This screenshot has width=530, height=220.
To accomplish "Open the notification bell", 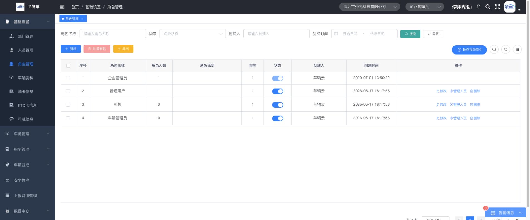I will pyautogui.click(x=479, y=7).
